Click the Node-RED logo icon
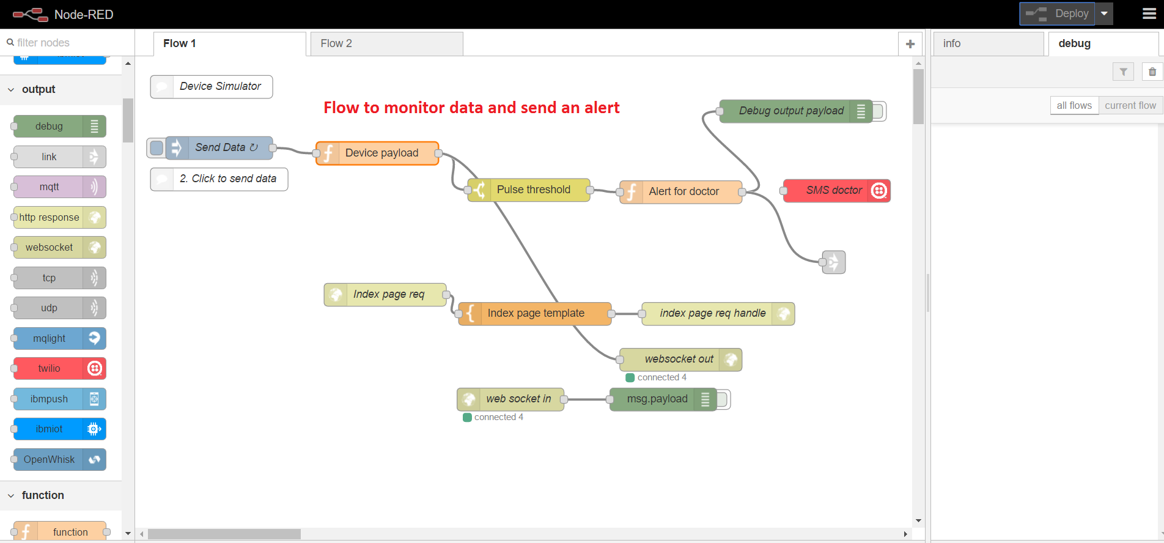The height and width of the screenshot is (543, 1164). (x=31, y=14)
